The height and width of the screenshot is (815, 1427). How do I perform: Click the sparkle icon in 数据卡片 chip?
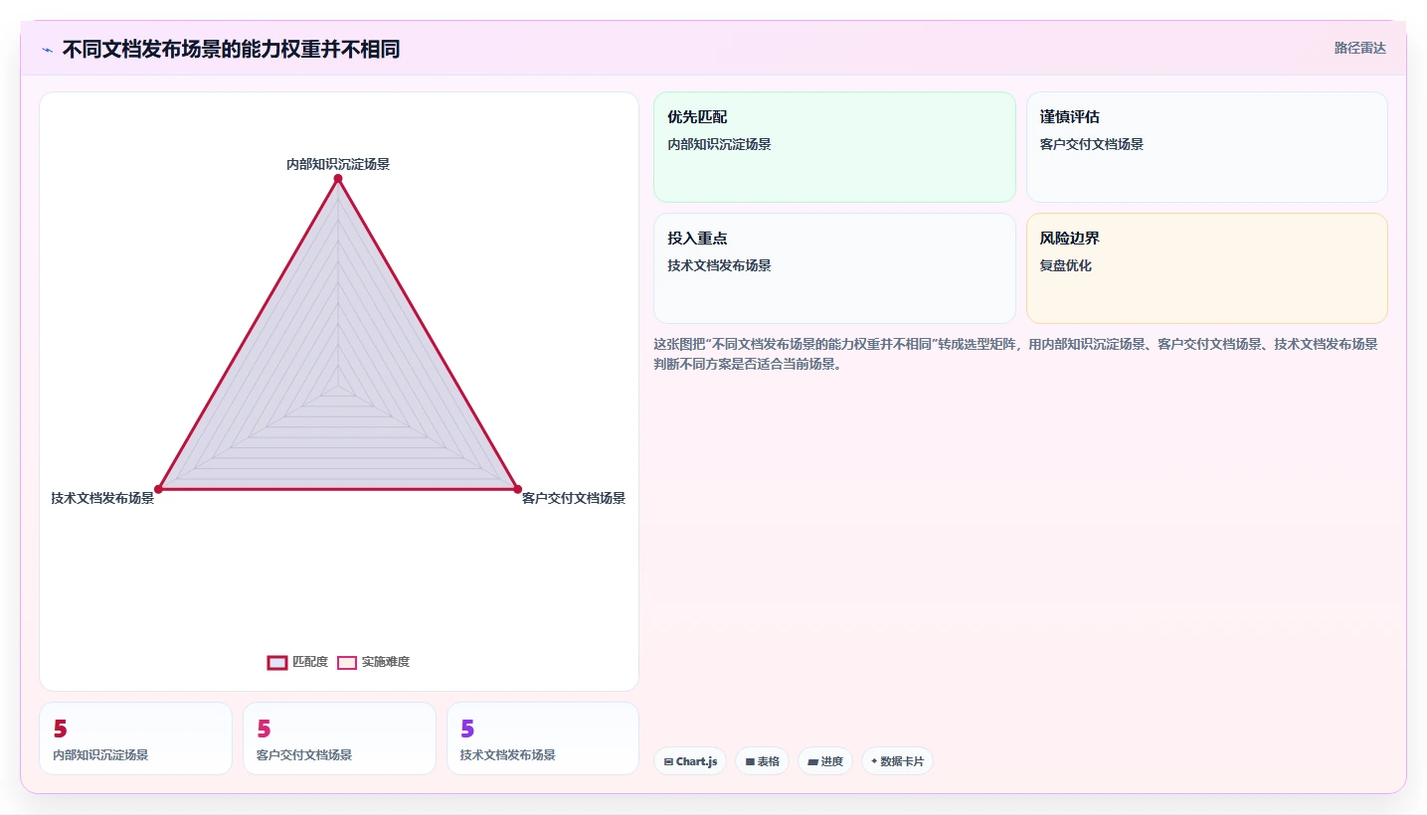coord(874,761)
